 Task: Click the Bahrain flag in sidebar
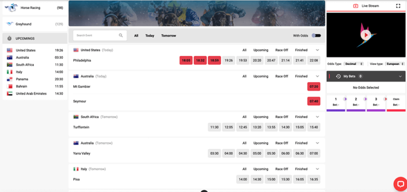coord(10,86)
